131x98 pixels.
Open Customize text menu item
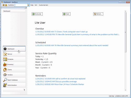tap(43, 5)
